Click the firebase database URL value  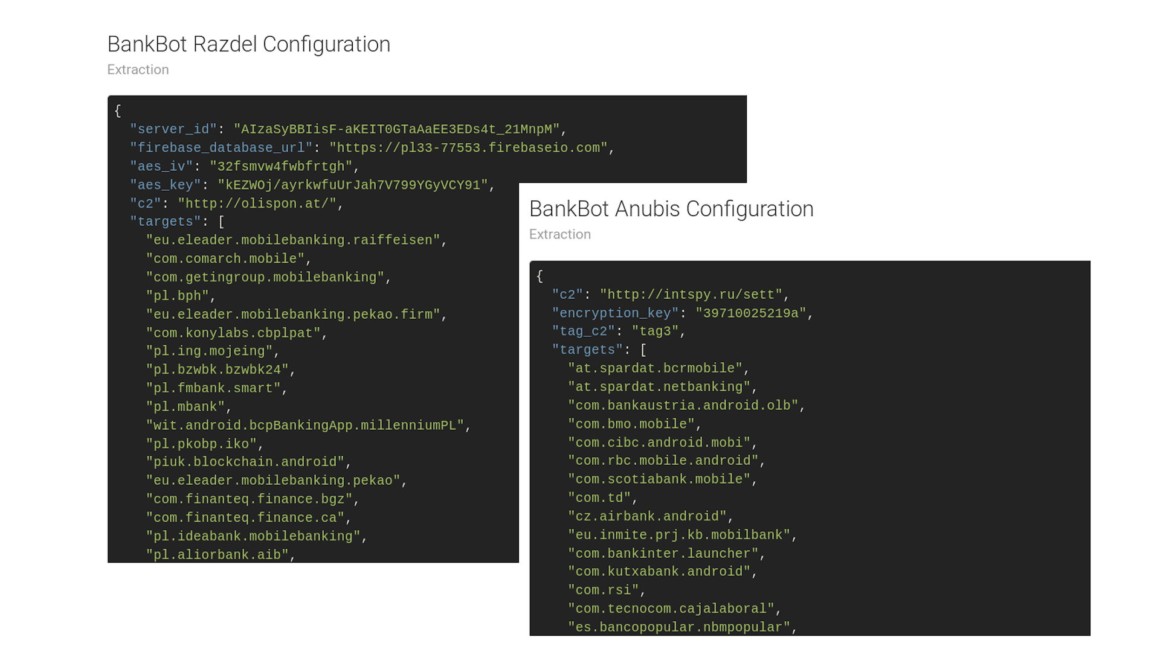click(468, 148)
